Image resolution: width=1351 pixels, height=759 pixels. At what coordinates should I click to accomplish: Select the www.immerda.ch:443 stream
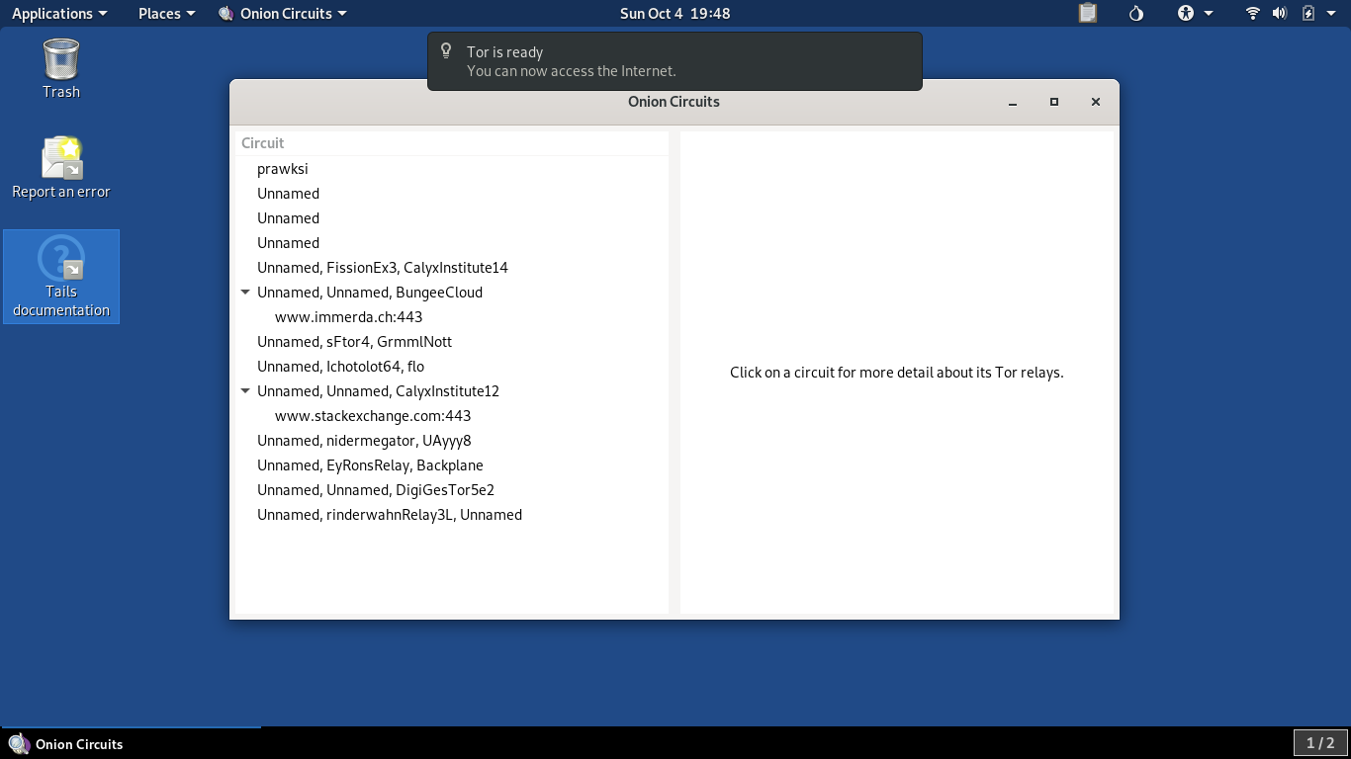click(x=451, y=317)
